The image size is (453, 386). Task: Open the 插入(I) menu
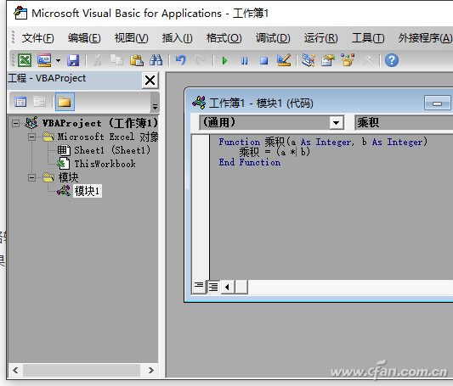(x=177, y=38)
